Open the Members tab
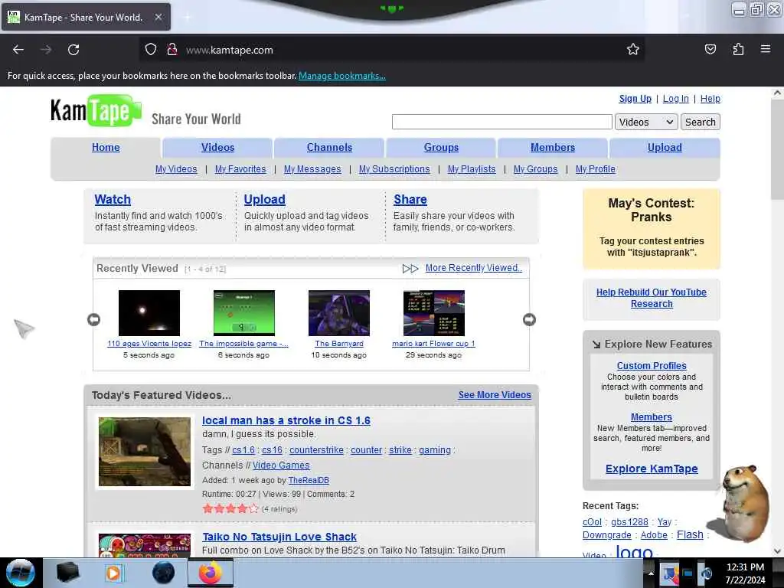 [553, 148]
